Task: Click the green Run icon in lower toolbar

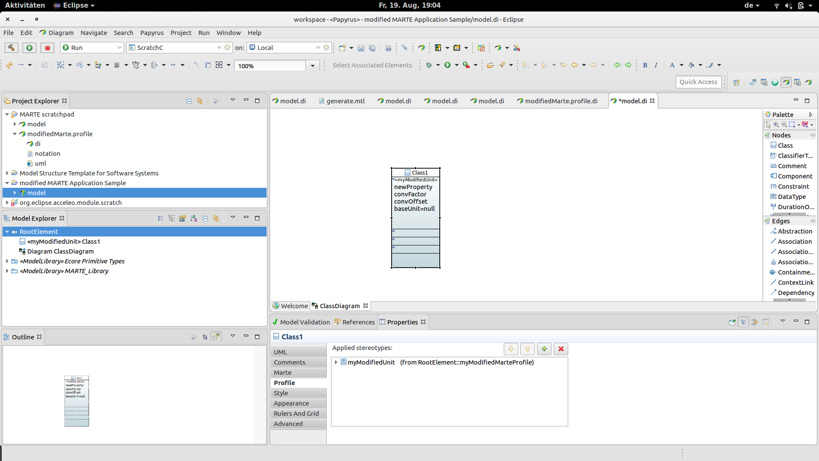Action: pos(447,65)
